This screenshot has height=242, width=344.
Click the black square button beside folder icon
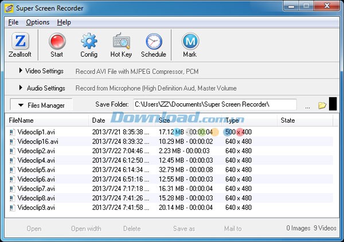(x=333, y=104)
